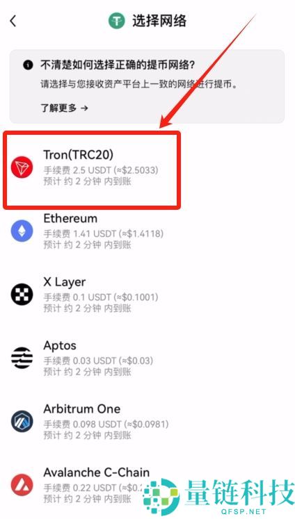Tap the red Avalanche network icon

coord(22,485)
